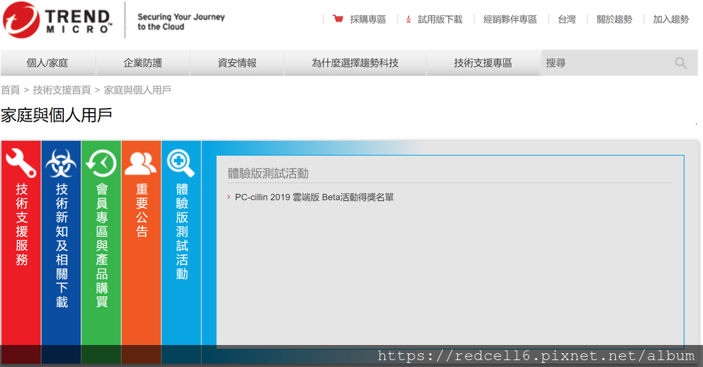
Task: Select 會員專區與產品購買 green tab label
Action: [x=102, y=245]
